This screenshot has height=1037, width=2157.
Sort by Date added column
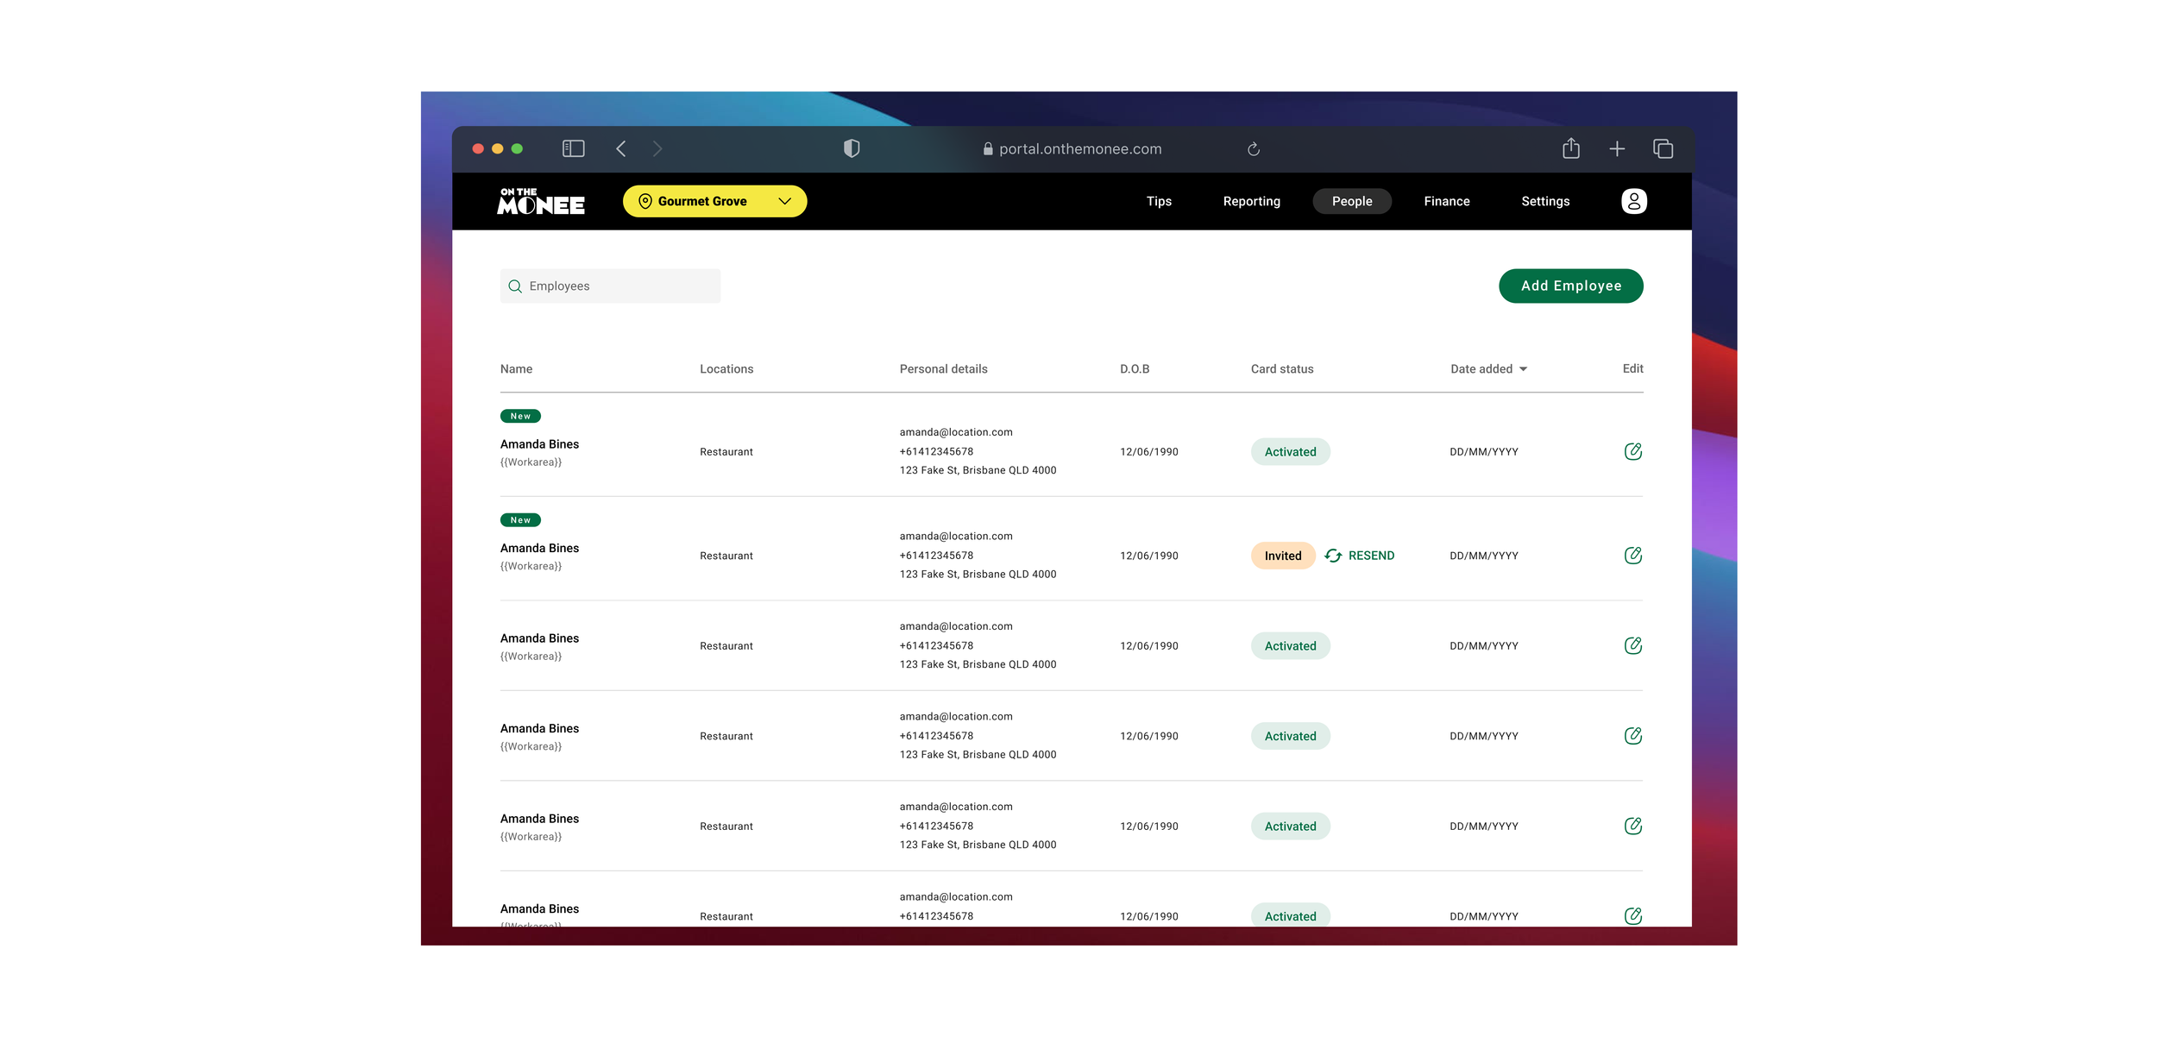[x=1488, y=369]
